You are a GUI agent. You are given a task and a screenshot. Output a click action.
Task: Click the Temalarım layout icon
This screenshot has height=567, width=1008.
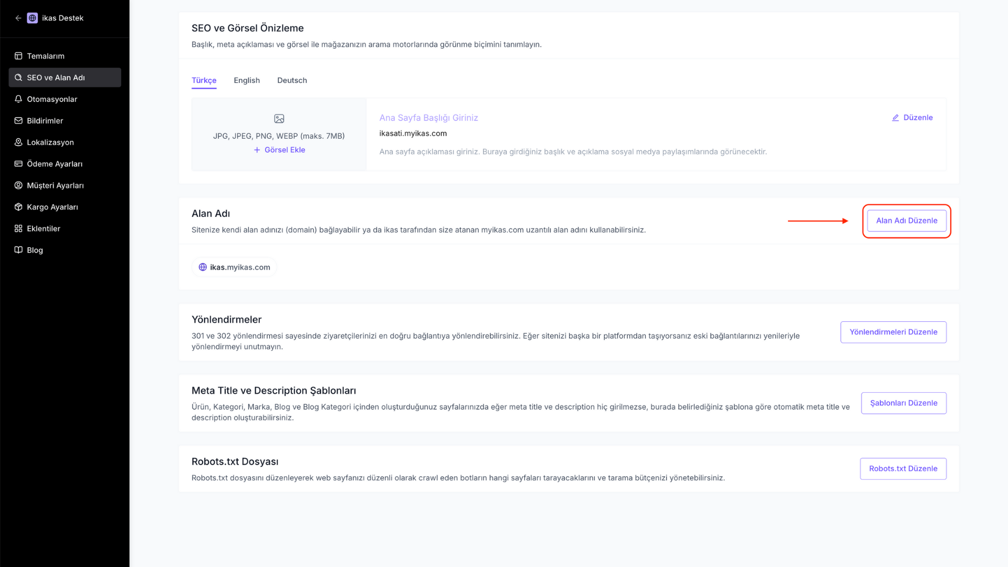tap(18, 56)
